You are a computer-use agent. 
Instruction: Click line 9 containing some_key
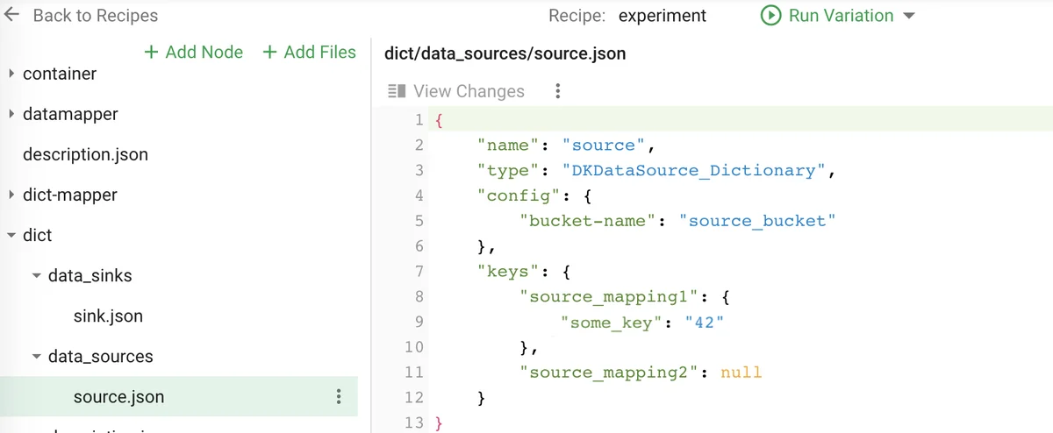coord(641,323)
